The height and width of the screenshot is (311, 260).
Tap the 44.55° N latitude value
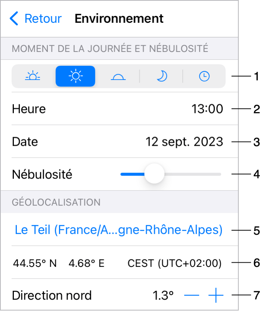pyautogui.click(x=35, y=264)
